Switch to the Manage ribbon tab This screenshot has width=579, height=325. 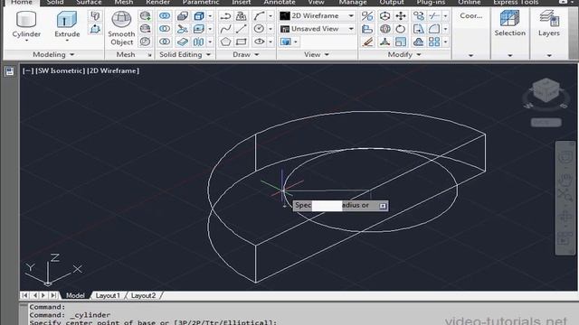(353, 3)
